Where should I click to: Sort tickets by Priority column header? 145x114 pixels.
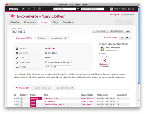pos(24,95)
